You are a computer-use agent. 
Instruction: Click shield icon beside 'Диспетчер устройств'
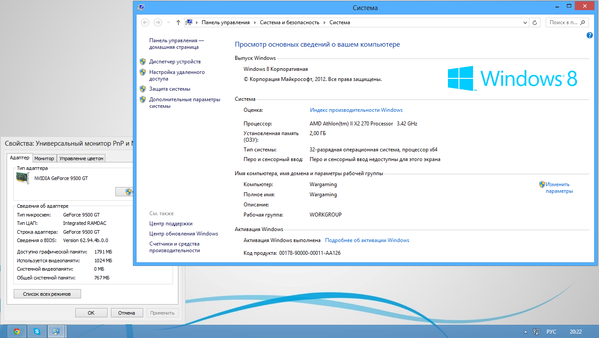pos(143,62)
